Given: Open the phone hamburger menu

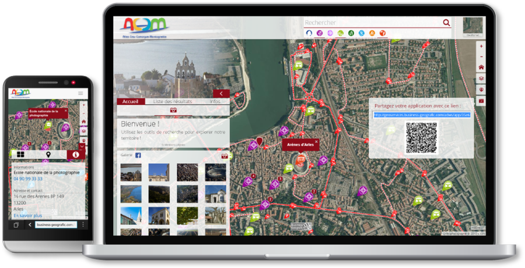Looking at the screenshot, I should 80,93.
